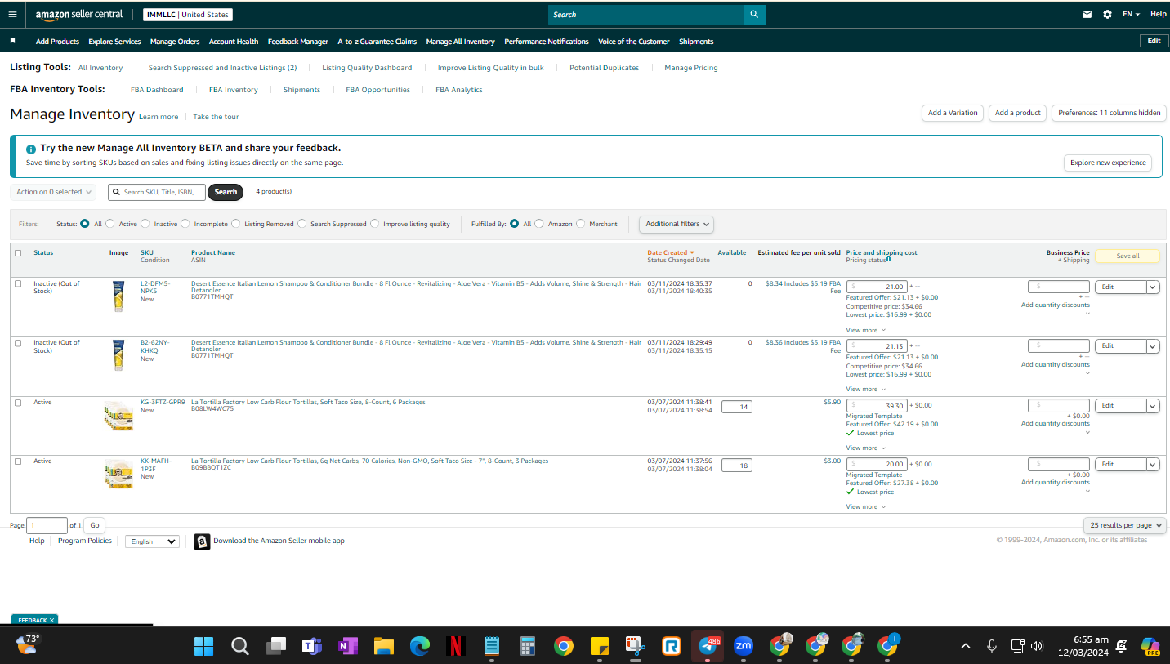
Task: Click the product image for SKU L2-DFMS-NPK5
Action: [x=118, y=296]
